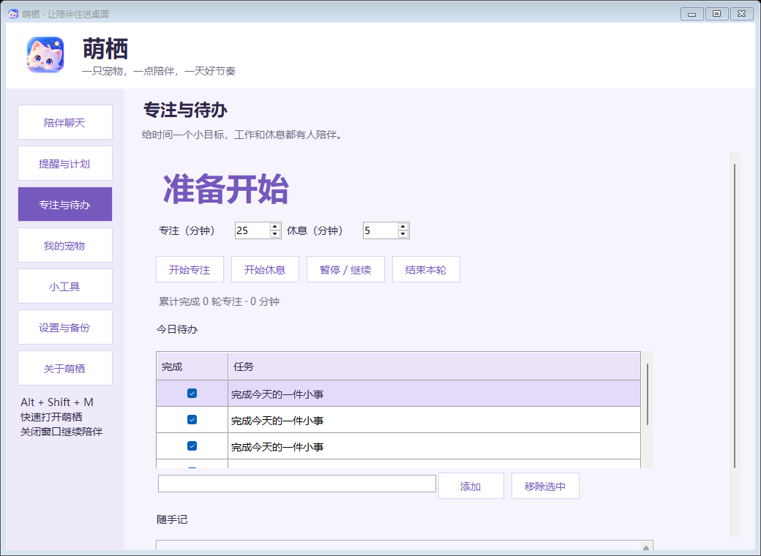Increase 休息 minutes with up arrow
The height and width of the screenshot is (556, 761).
(403, 227)
